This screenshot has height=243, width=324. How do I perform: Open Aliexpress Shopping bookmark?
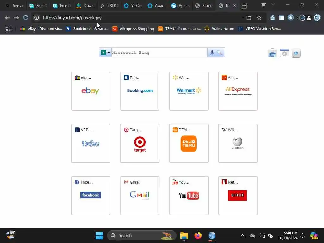click(x=133, y=29)
